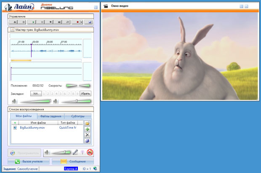Stop playback with the square stop button

pos(49,22)
